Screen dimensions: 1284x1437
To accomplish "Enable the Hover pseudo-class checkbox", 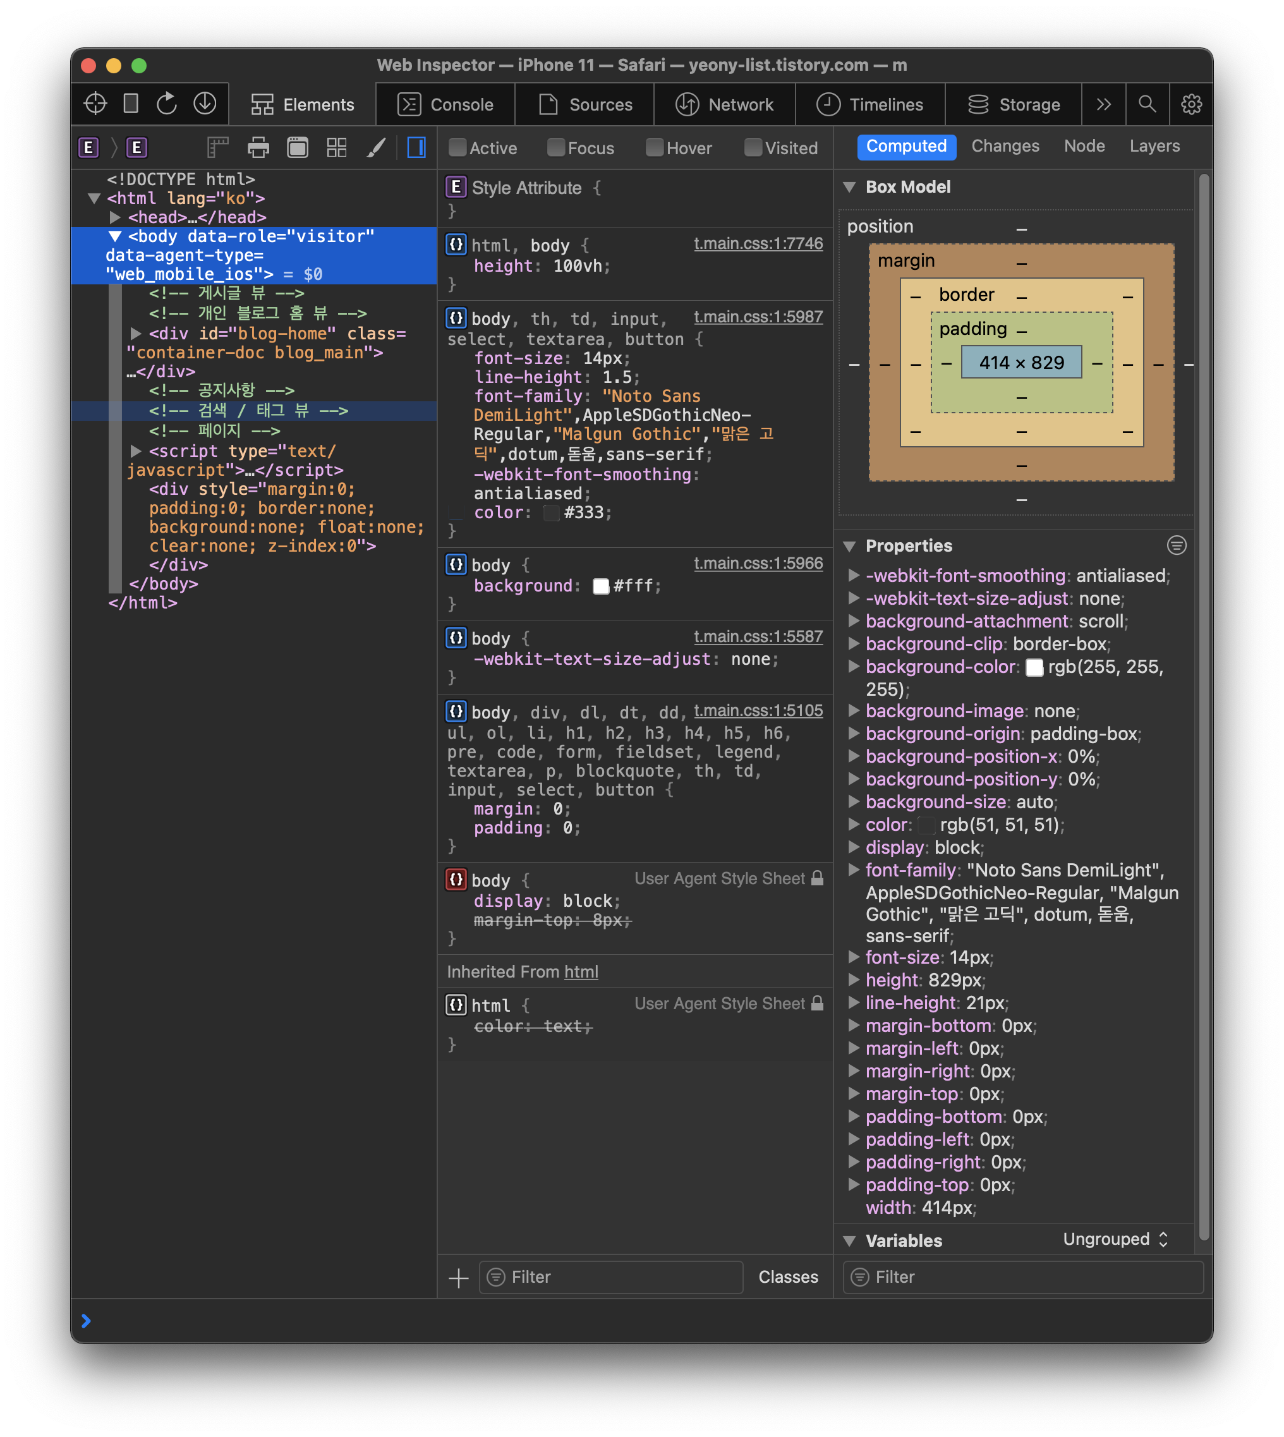I will click(655, 148).
